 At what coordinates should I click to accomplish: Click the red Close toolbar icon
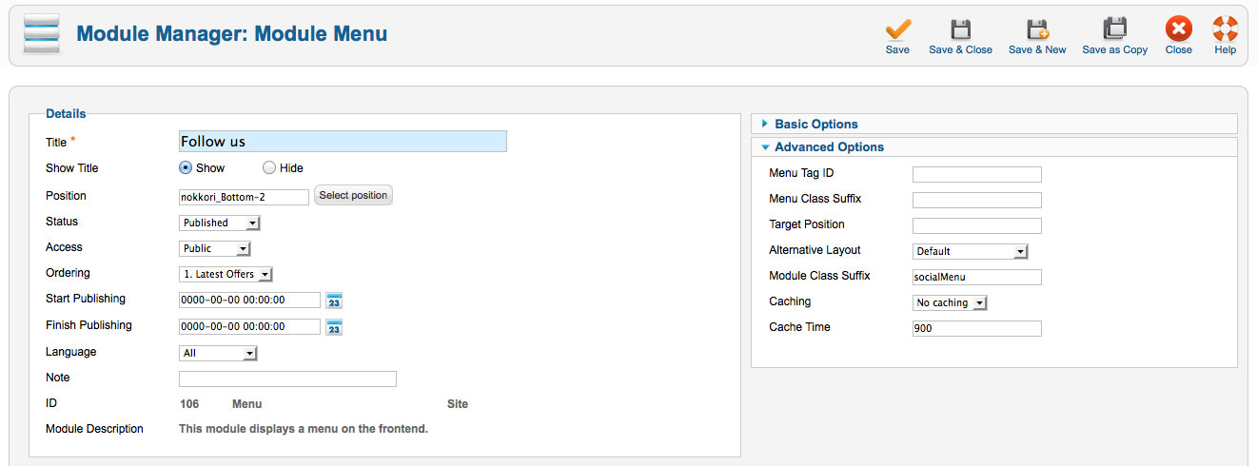pyautogui.click(x=1178, y=29)
